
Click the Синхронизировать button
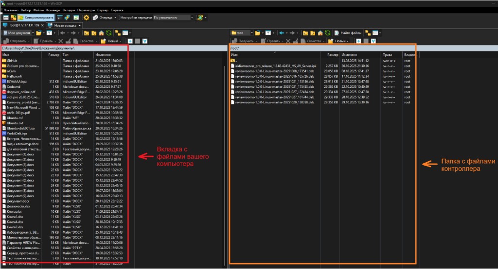[36, 18]
